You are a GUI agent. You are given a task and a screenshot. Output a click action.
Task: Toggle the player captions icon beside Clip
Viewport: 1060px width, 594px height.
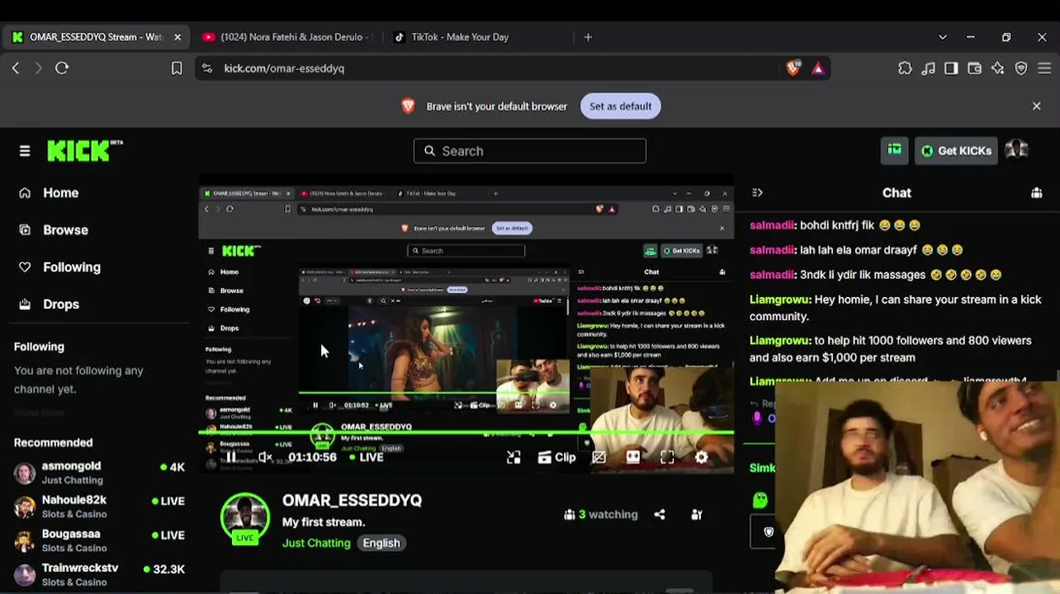point(599,457)
